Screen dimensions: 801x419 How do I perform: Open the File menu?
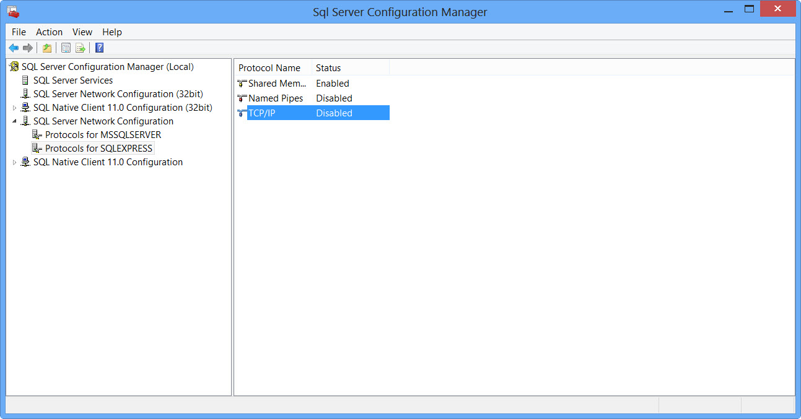point(19,32)
